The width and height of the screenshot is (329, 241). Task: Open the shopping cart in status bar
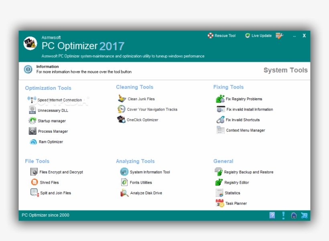(305, 215)
